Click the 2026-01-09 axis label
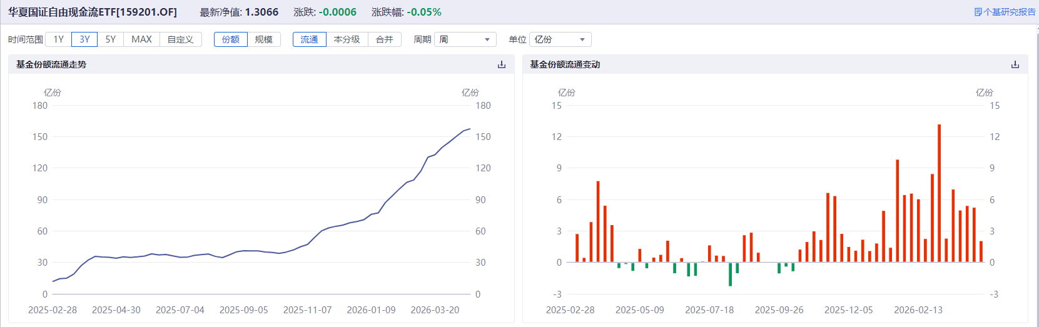This screenshot has height=327, width=1039. [372, 310]
